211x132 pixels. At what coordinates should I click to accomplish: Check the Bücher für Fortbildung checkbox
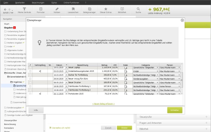(30, 75)
